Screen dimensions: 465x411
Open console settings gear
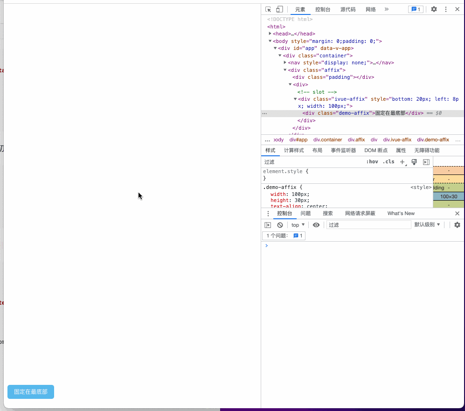457,225
